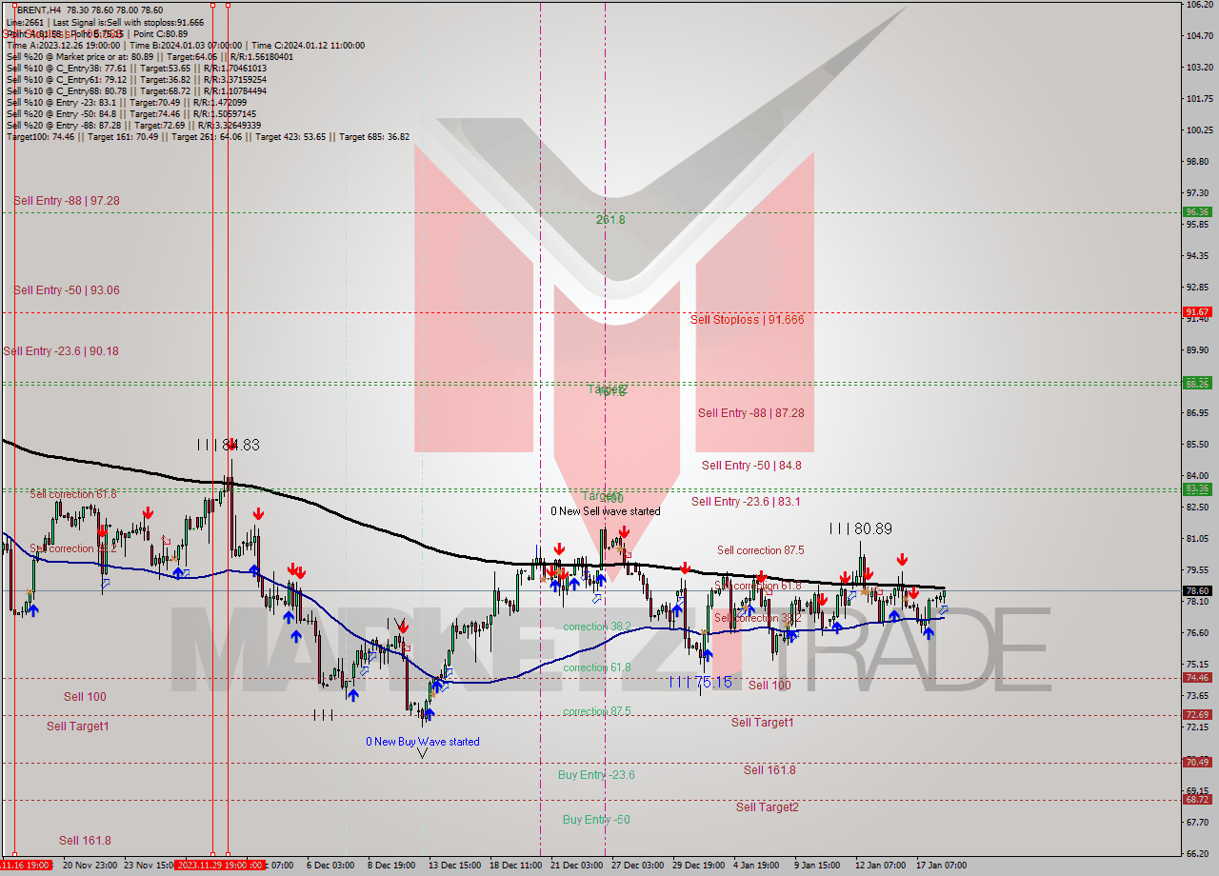
Task: Click the green '261.8' target label
Action: tap(610, 220)
